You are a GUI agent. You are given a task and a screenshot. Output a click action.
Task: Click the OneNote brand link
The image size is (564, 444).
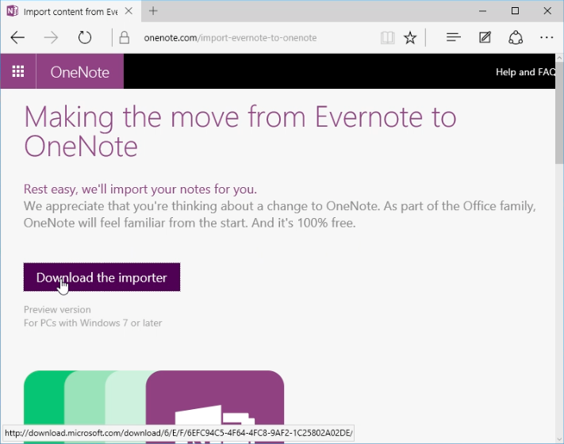(80, 71)
